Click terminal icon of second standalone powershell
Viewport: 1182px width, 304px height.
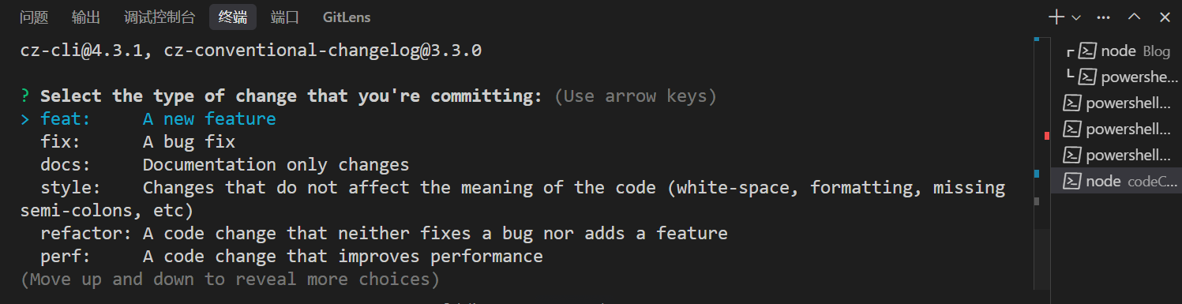(x=1071, y=129)
